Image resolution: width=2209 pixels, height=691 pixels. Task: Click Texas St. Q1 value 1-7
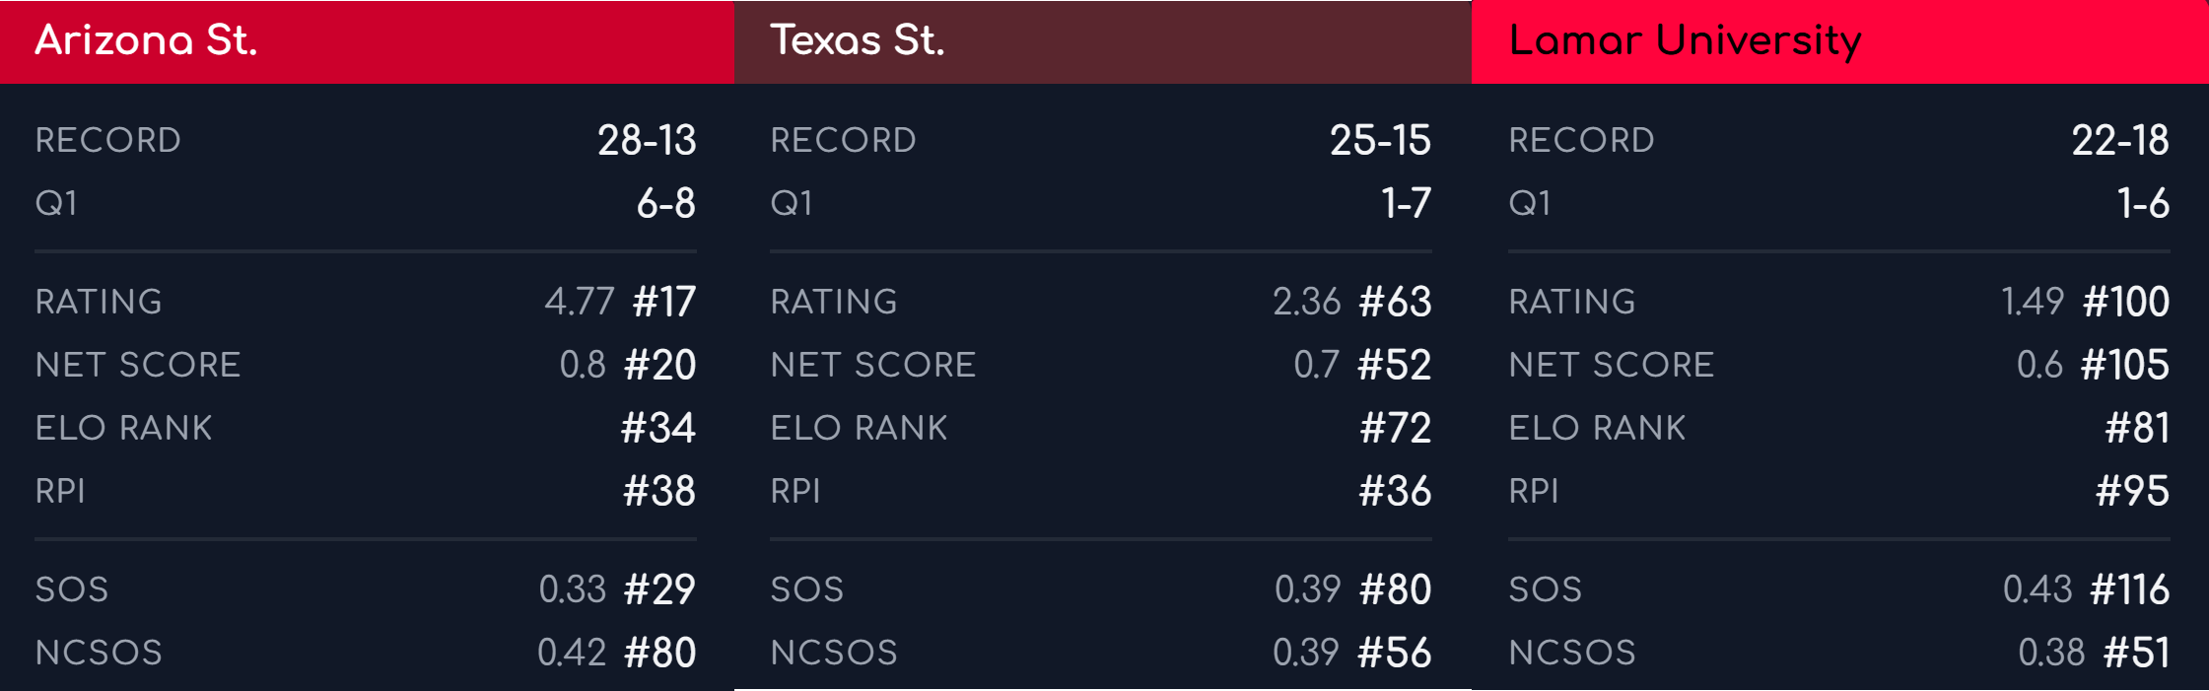[1407, 203]
